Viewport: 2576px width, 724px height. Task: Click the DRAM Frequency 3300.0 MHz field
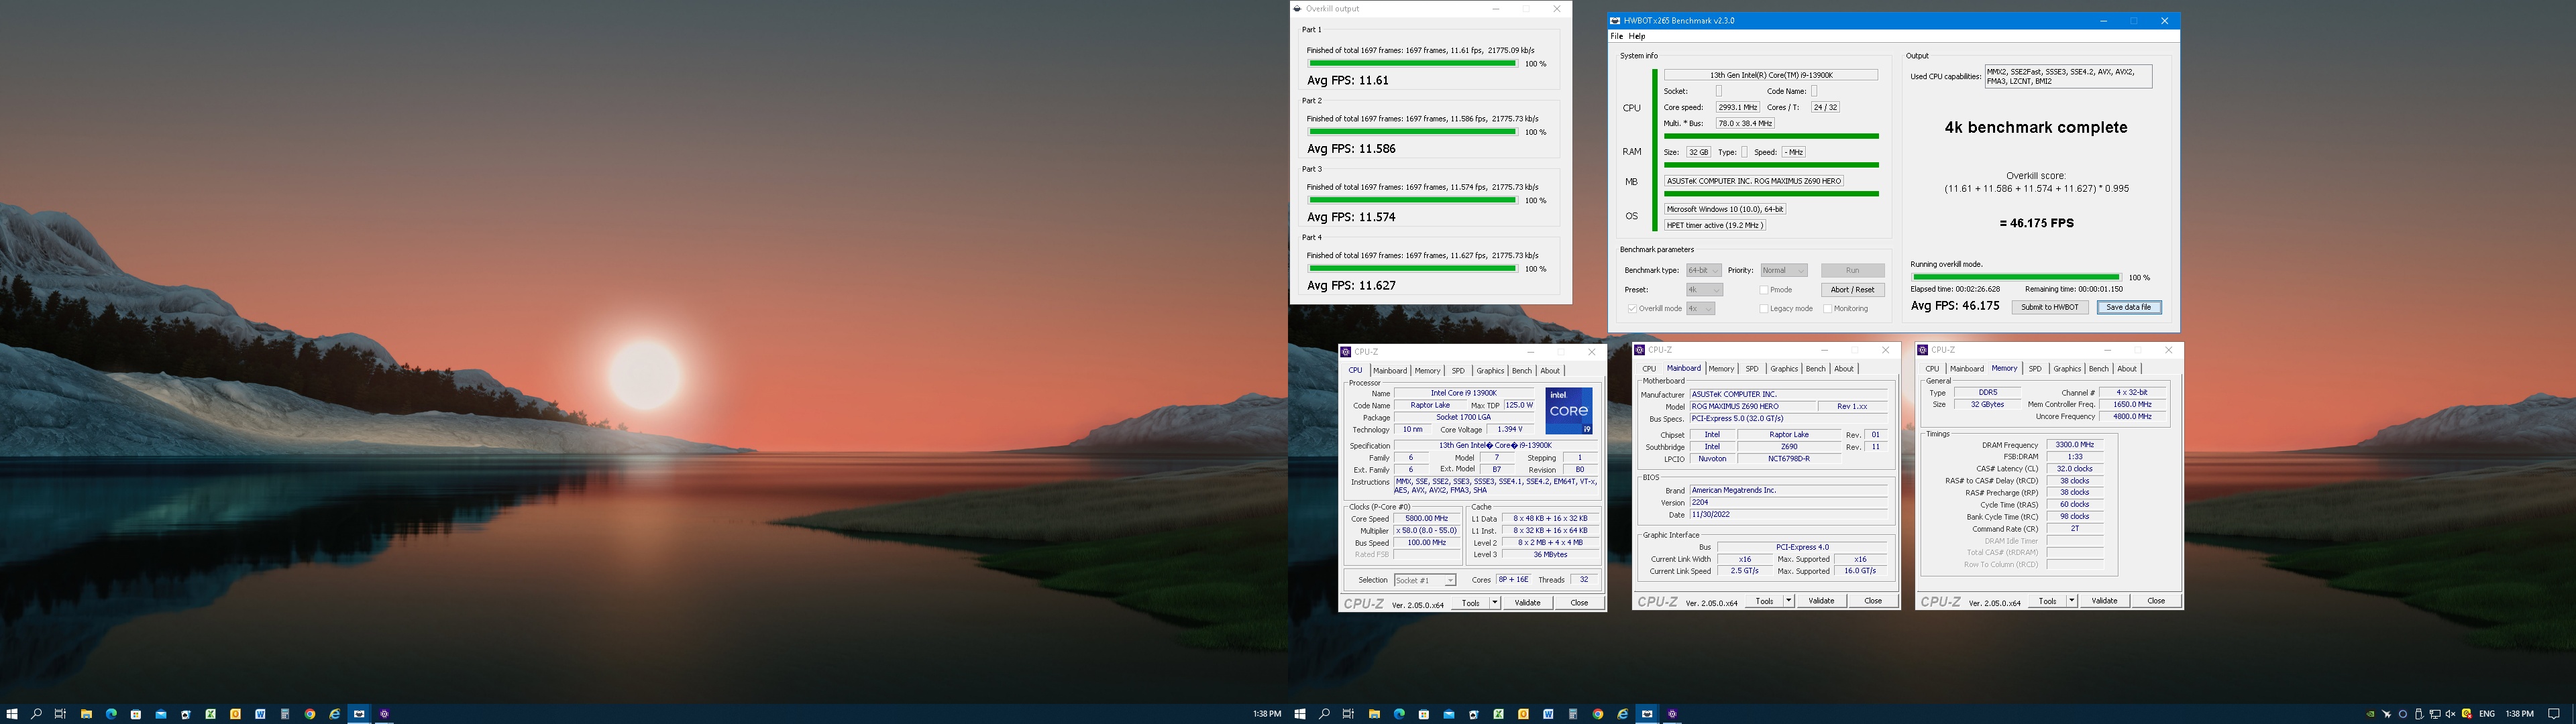pos(2074,445)
